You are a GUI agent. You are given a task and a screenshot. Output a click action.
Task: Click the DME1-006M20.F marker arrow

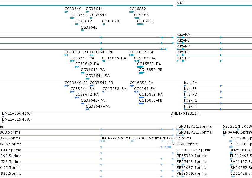[3, 117]
